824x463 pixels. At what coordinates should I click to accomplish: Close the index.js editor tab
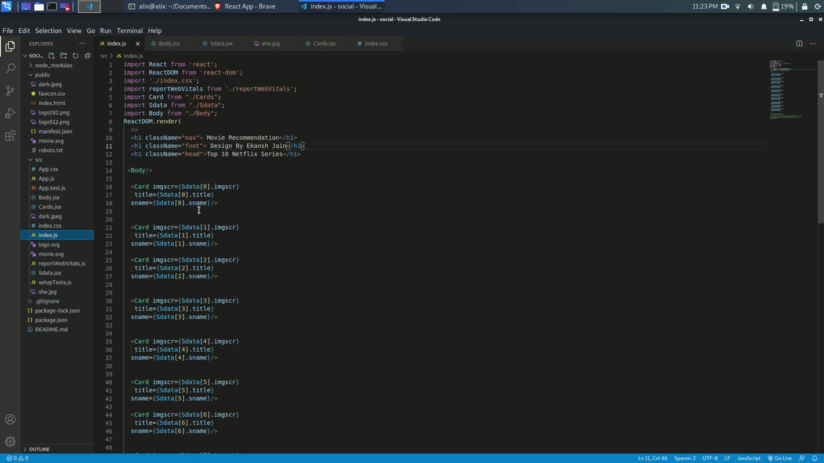tap(138, 44)
